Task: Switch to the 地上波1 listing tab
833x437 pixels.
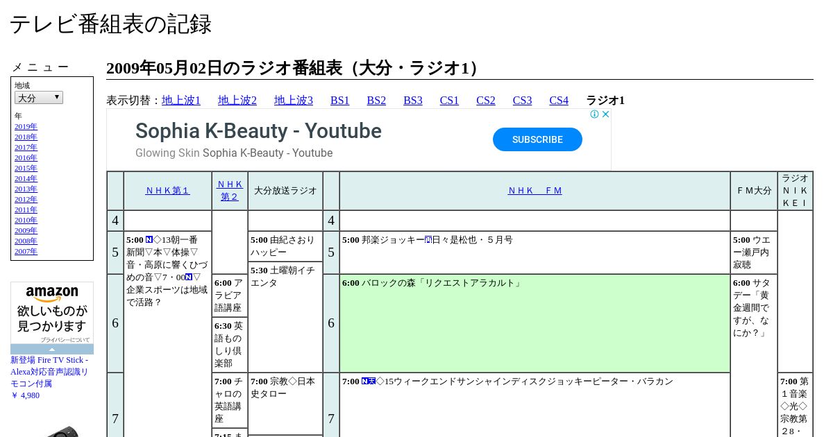Action: (x=181, y=101)
